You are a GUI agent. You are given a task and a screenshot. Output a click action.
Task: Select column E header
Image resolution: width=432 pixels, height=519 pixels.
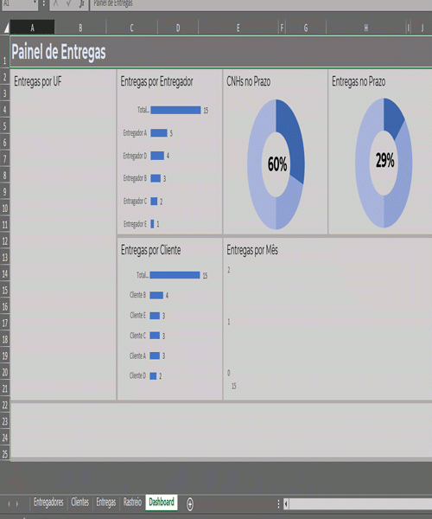point(238,28)
